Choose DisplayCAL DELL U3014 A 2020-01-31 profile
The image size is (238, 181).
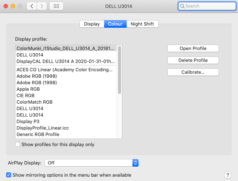(66, 61)
